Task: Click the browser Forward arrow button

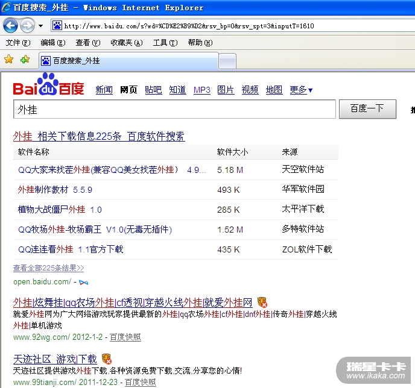Action: pos(27,26)
